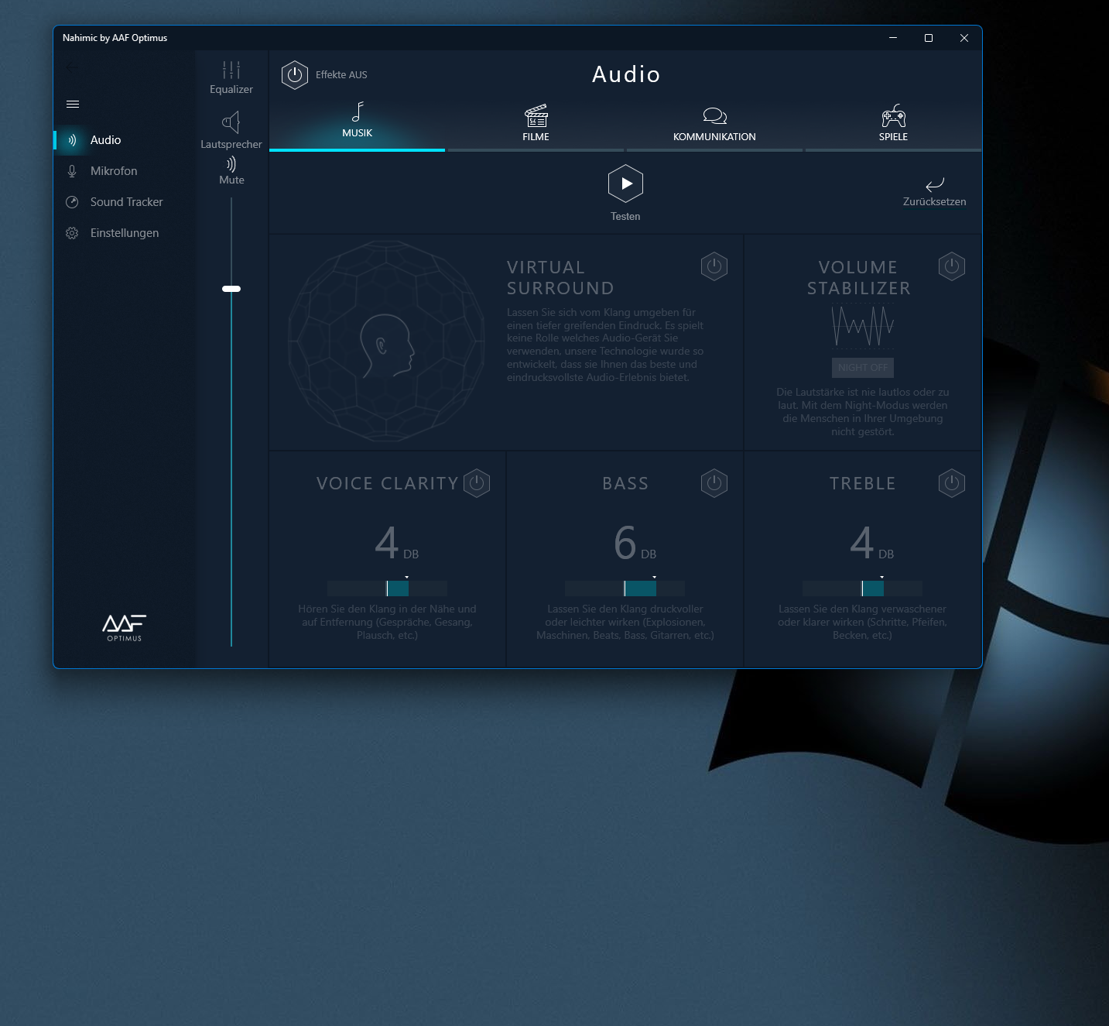Open Einstellungen in the sidebar
The image size is (1109, 1026).
tap(124, 233)
